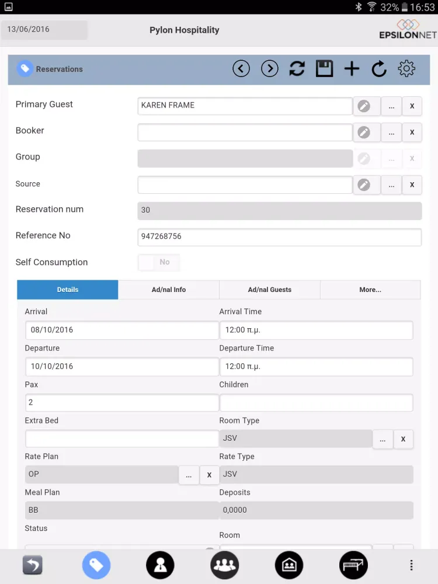Viewport: 438px width, 584px height.
Task: Save reservation with floppy disk icon
Action: pos(324,69)
